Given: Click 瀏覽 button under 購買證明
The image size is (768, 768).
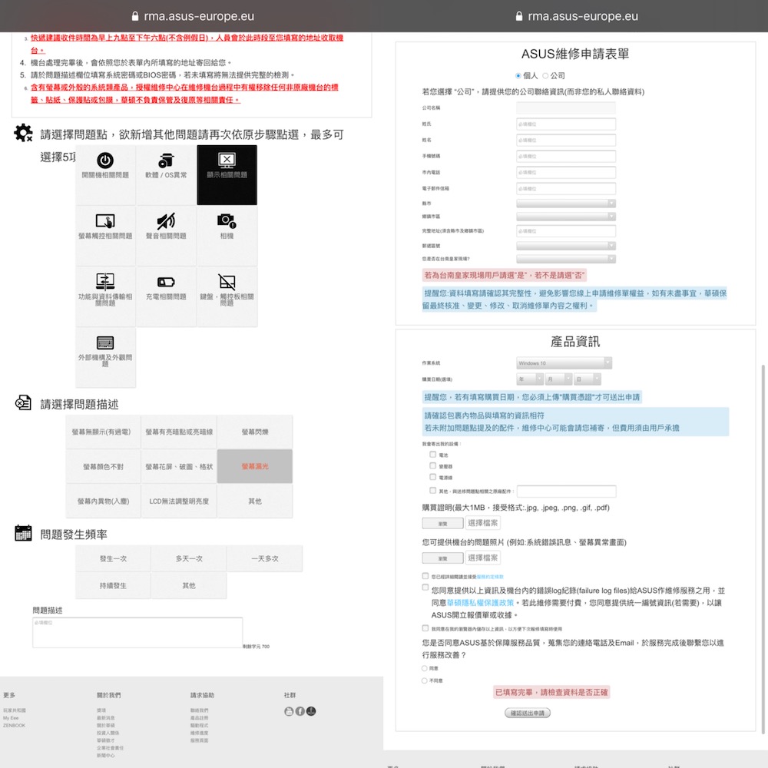Looking at the screenshot, I should pyautogui.click(x=443, y=523).
